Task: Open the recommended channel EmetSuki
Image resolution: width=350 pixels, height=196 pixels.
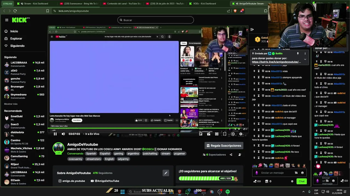Action: (x=24, y=118)
